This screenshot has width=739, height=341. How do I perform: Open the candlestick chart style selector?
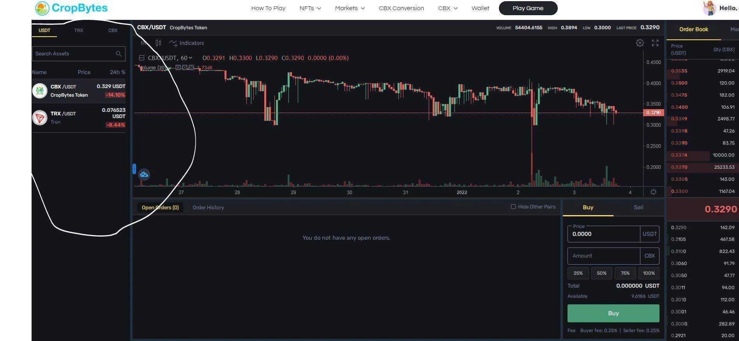[158, 43]
